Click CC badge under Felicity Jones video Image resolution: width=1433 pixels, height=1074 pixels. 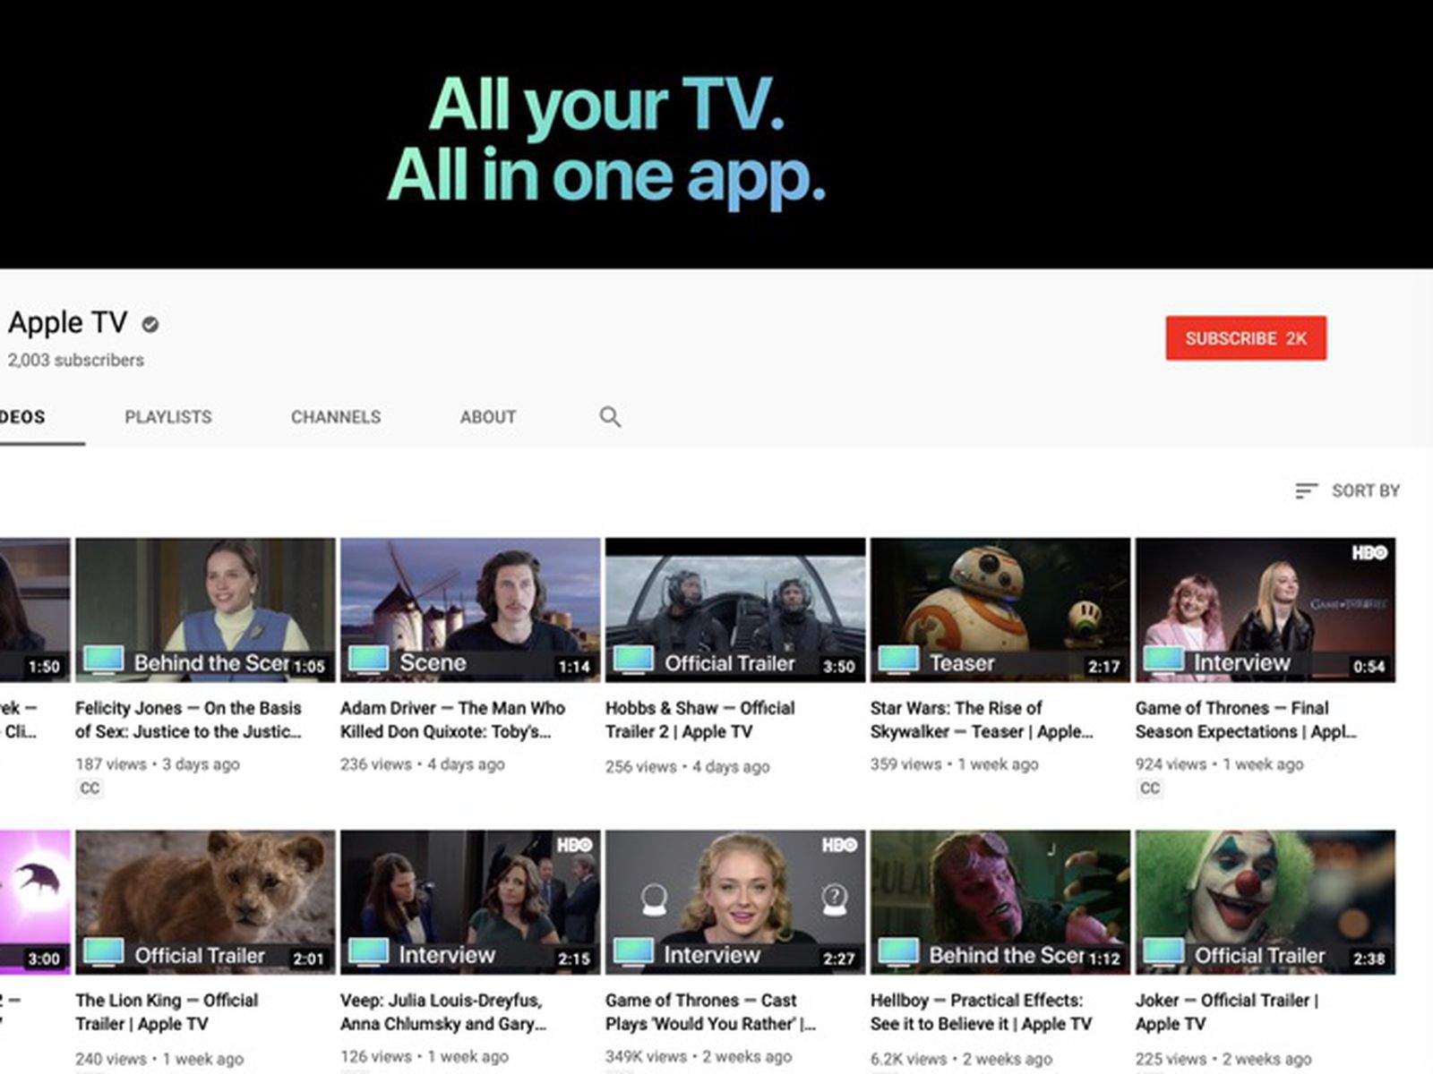click(x=90, y=788)
